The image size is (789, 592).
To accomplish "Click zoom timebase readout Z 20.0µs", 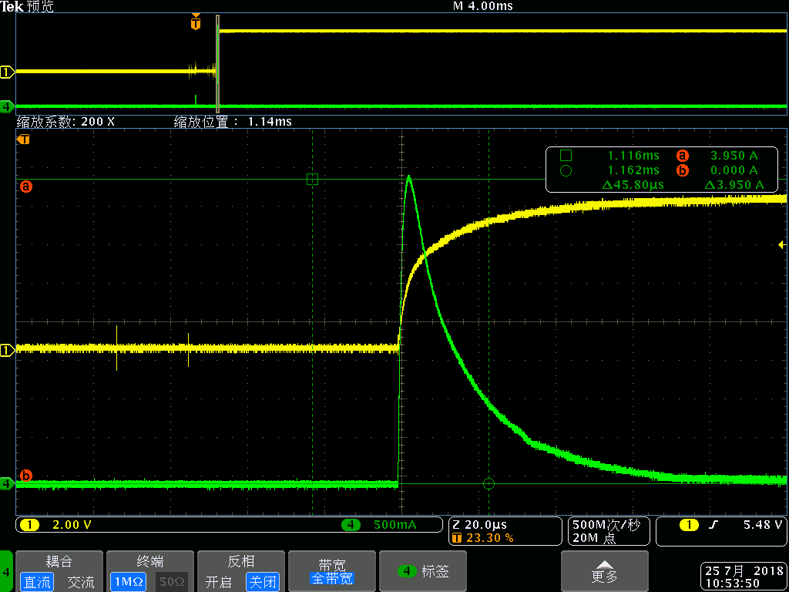I will [x=481, y=524].
